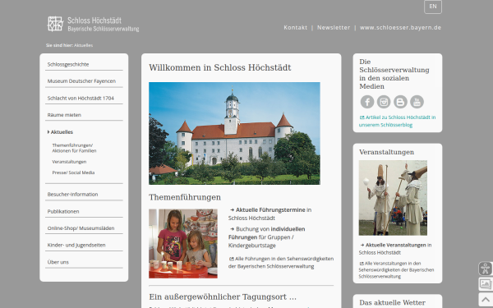Open the accessibility figure icon
This screenshot has height=308, width=493.
coord(485,269)
